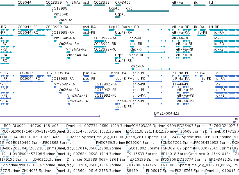
Task: Select the eIF-4a-RE transcript label
Action: point(181,27)
